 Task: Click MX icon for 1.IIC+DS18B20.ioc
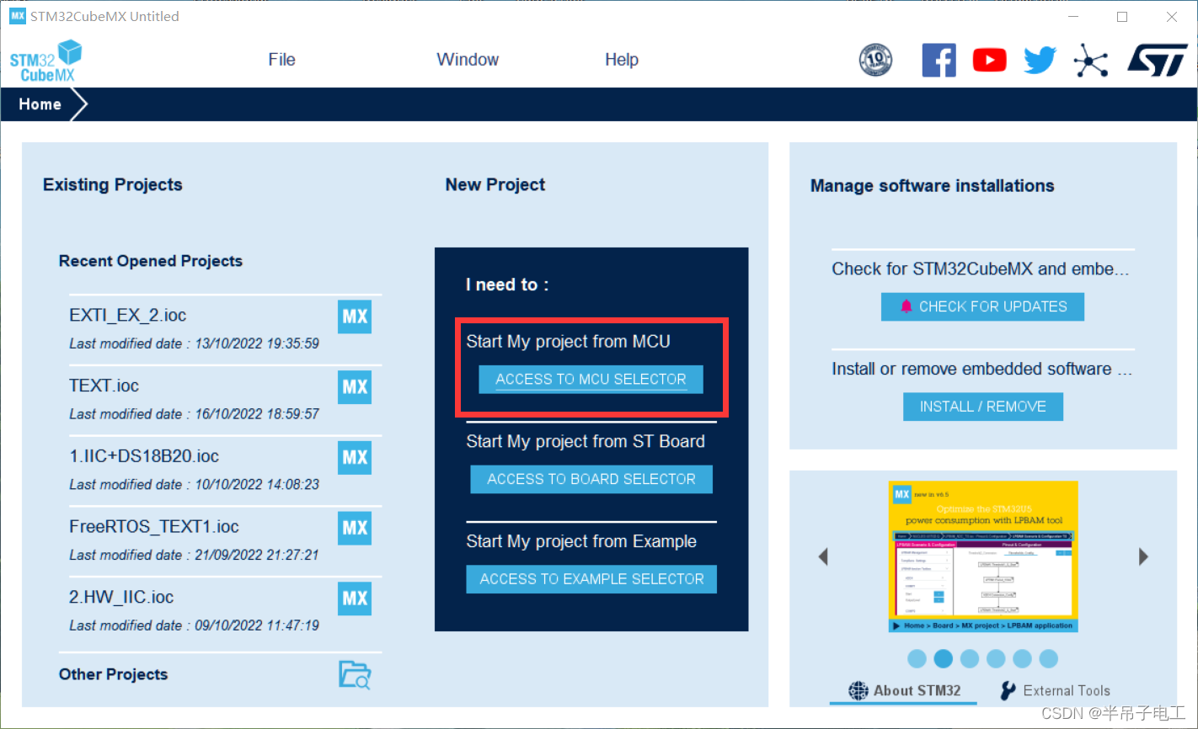[355, 458]
